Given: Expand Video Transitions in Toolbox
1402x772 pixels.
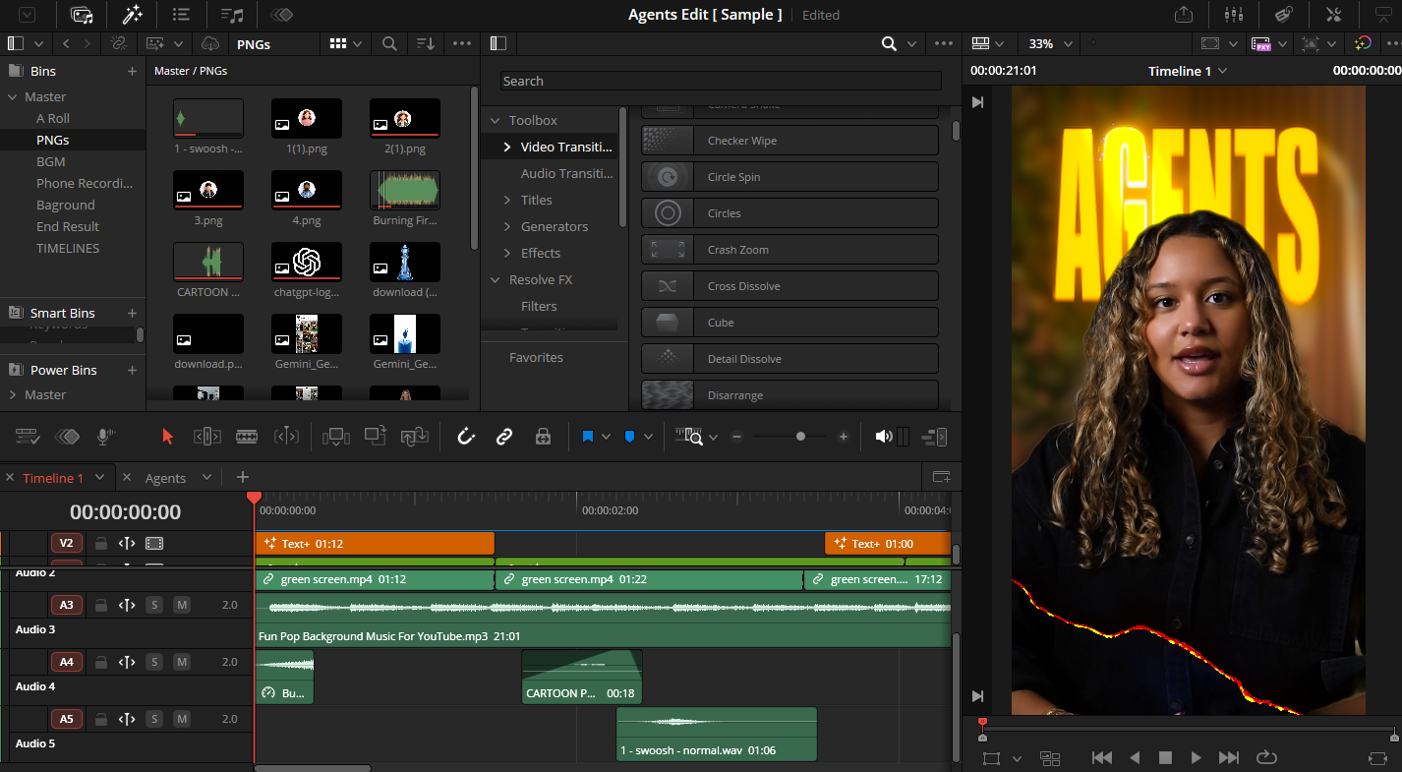Looking at the screenshot, I should pos(507,147).
